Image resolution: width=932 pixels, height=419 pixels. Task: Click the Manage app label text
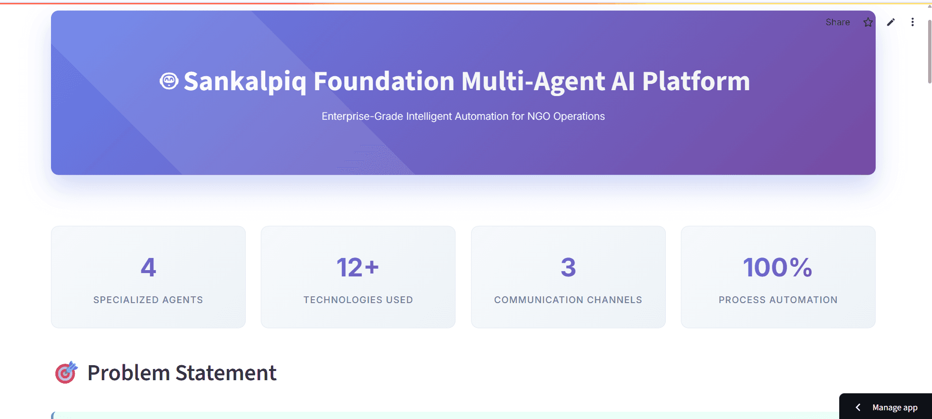click(x=895, y=407)
